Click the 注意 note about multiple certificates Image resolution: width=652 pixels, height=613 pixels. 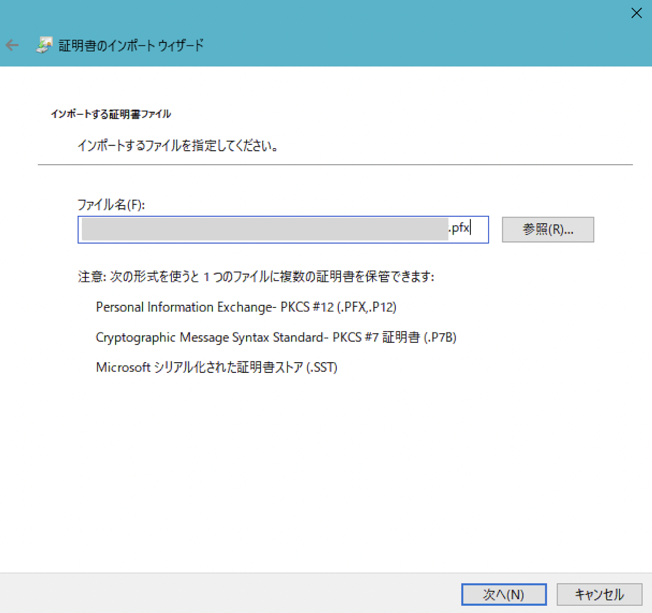coord(256,277)
